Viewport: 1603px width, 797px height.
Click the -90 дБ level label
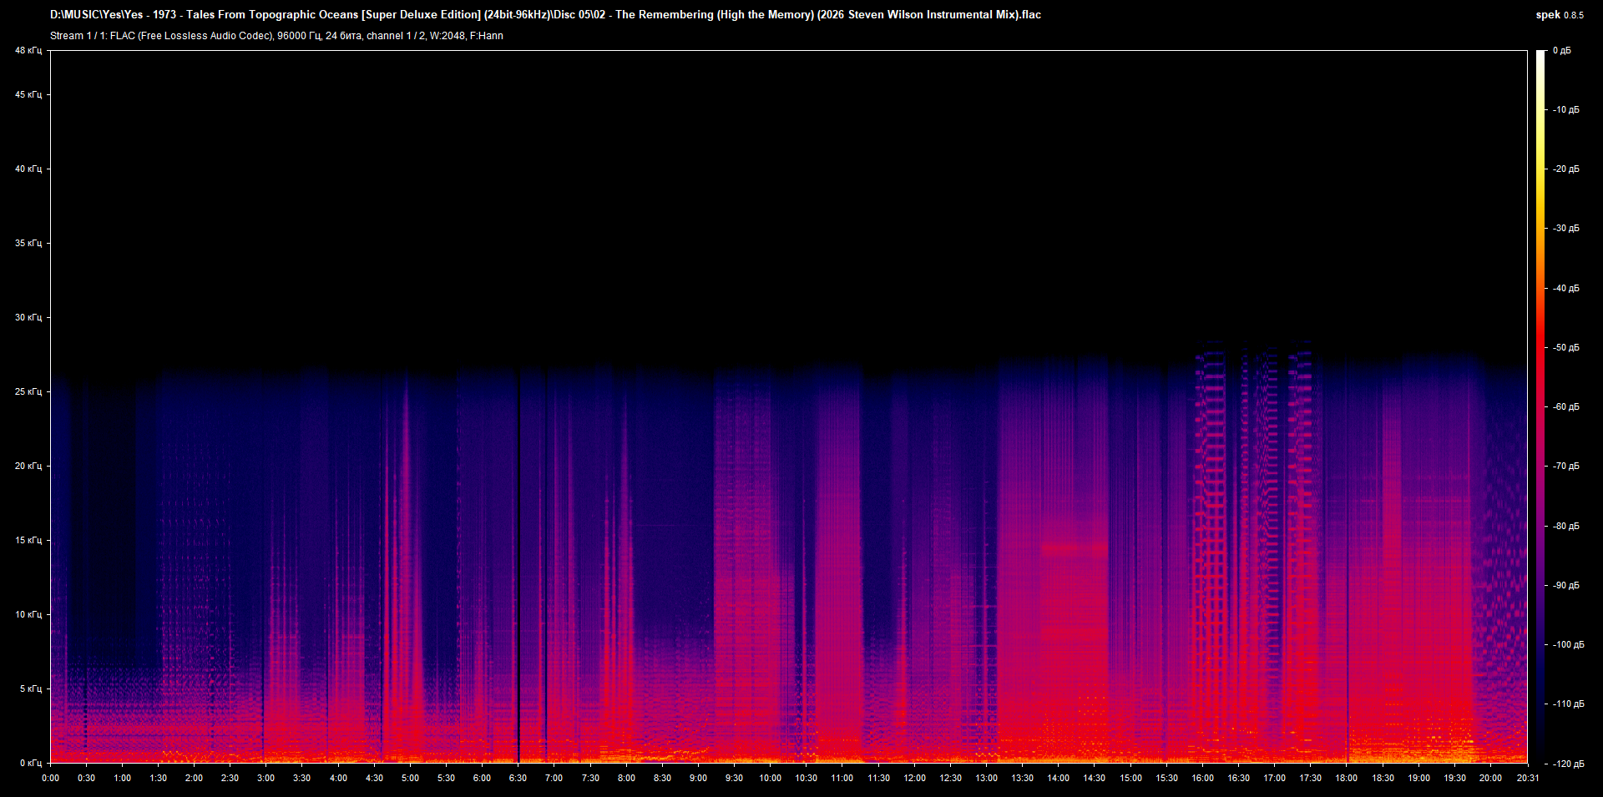[x=1566, y=586]
